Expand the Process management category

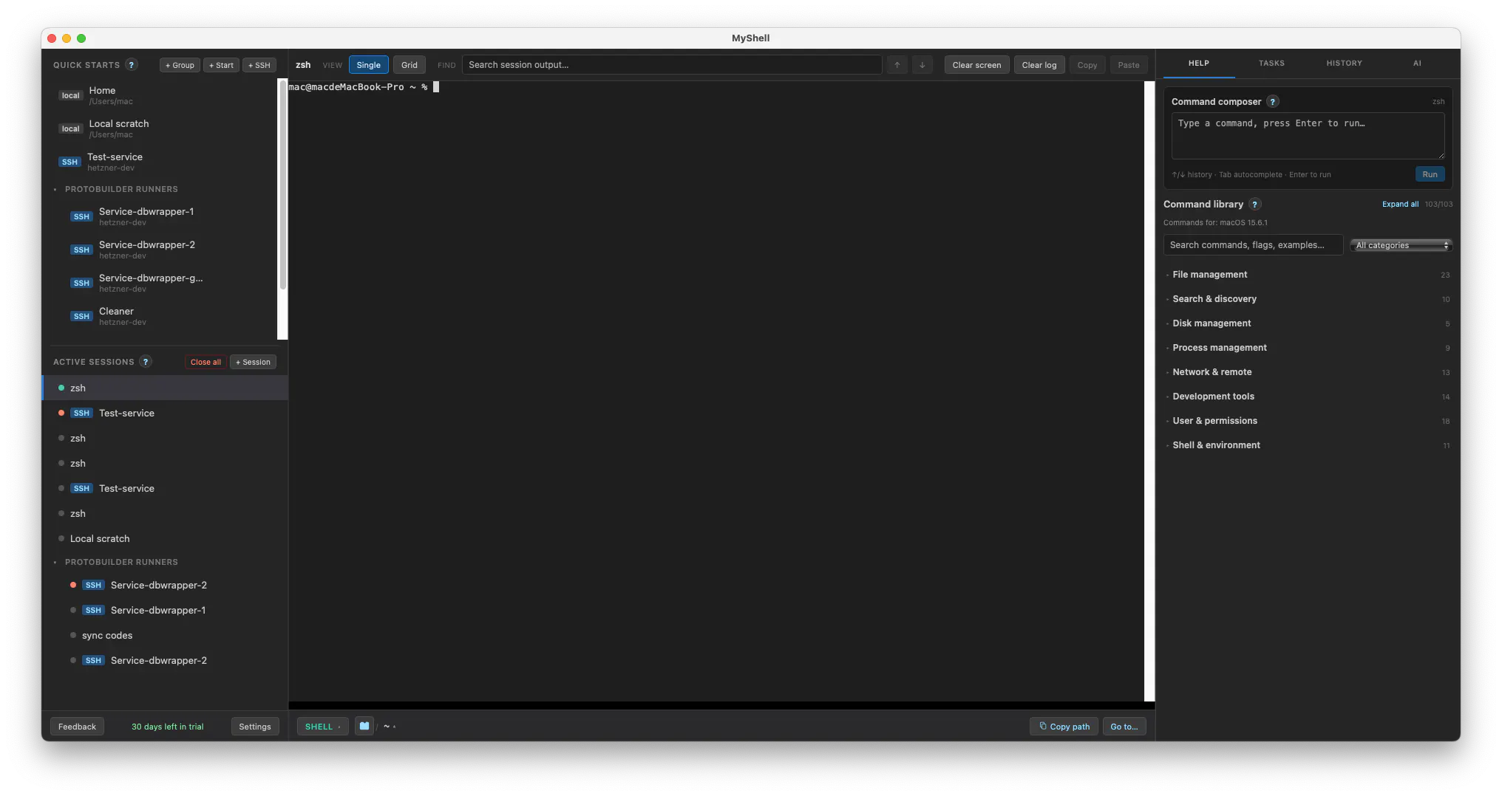point(1308,348)
